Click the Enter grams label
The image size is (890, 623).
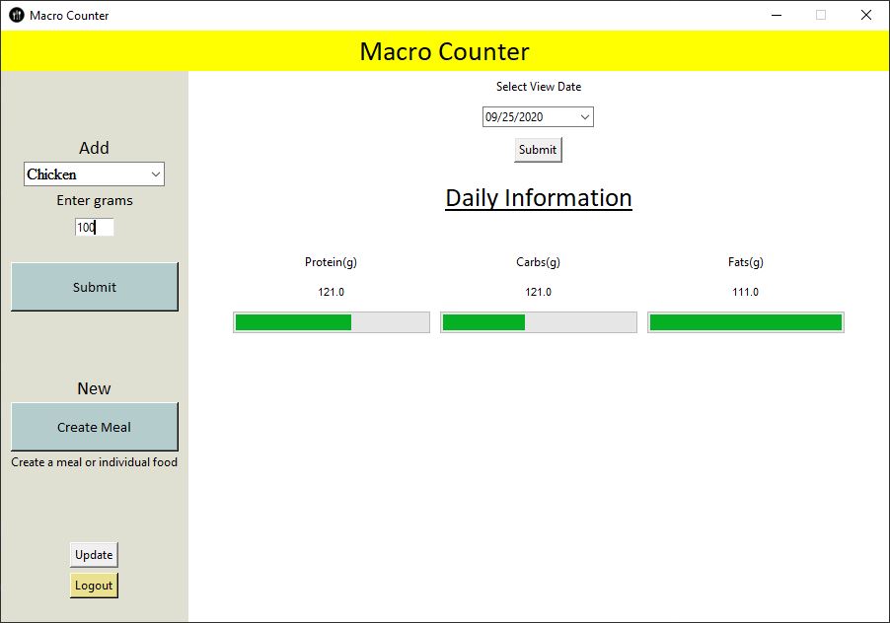[x=94, y=201]
